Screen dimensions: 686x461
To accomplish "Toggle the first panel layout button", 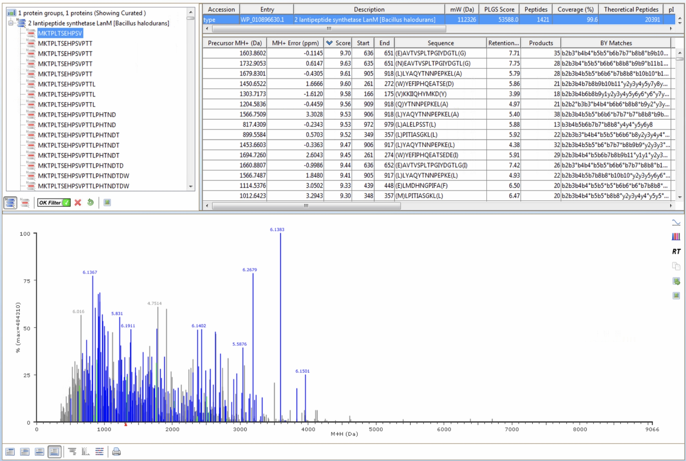I will 10,452.
